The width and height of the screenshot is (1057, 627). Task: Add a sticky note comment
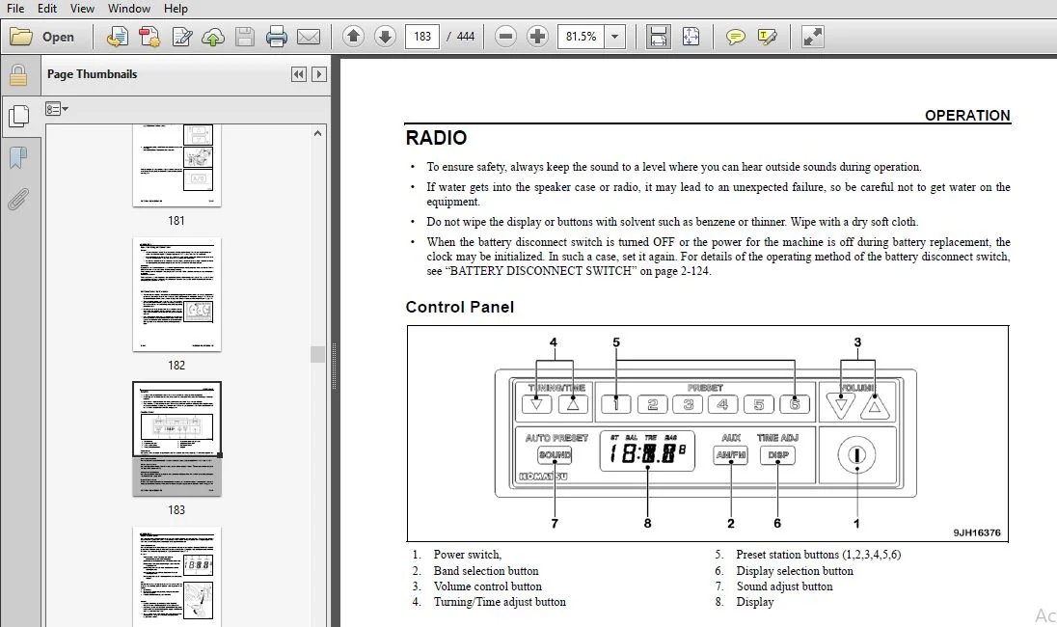click(736, 37)
